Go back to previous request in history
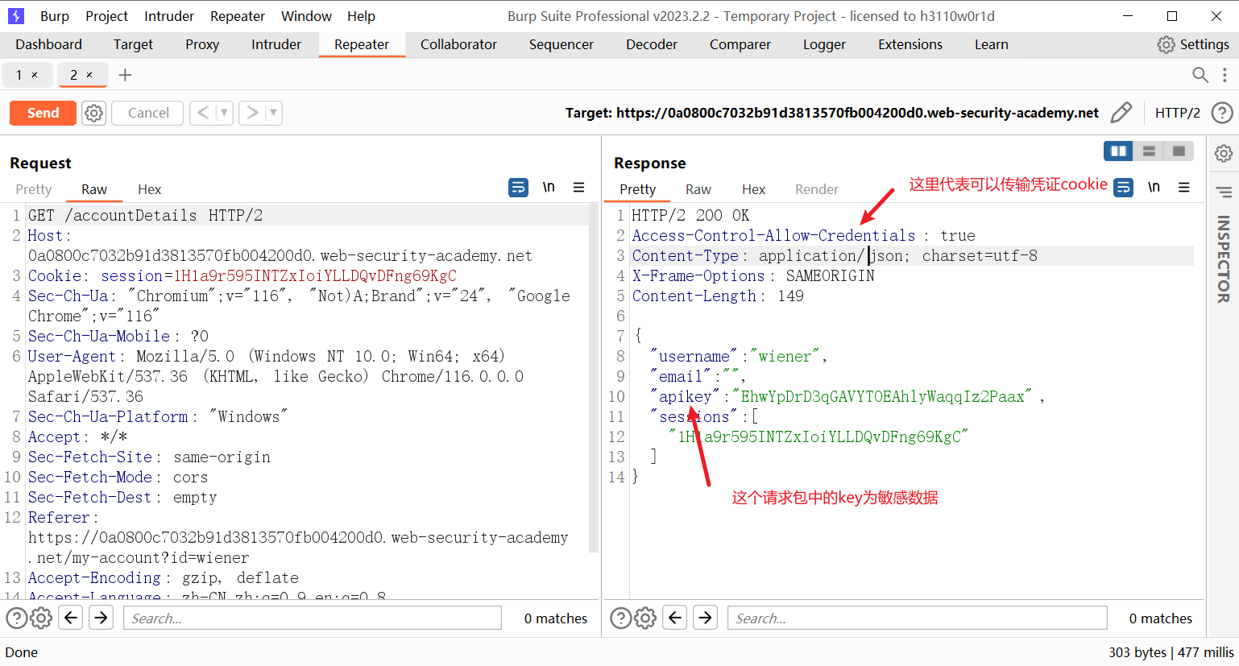 click(203, 113)
